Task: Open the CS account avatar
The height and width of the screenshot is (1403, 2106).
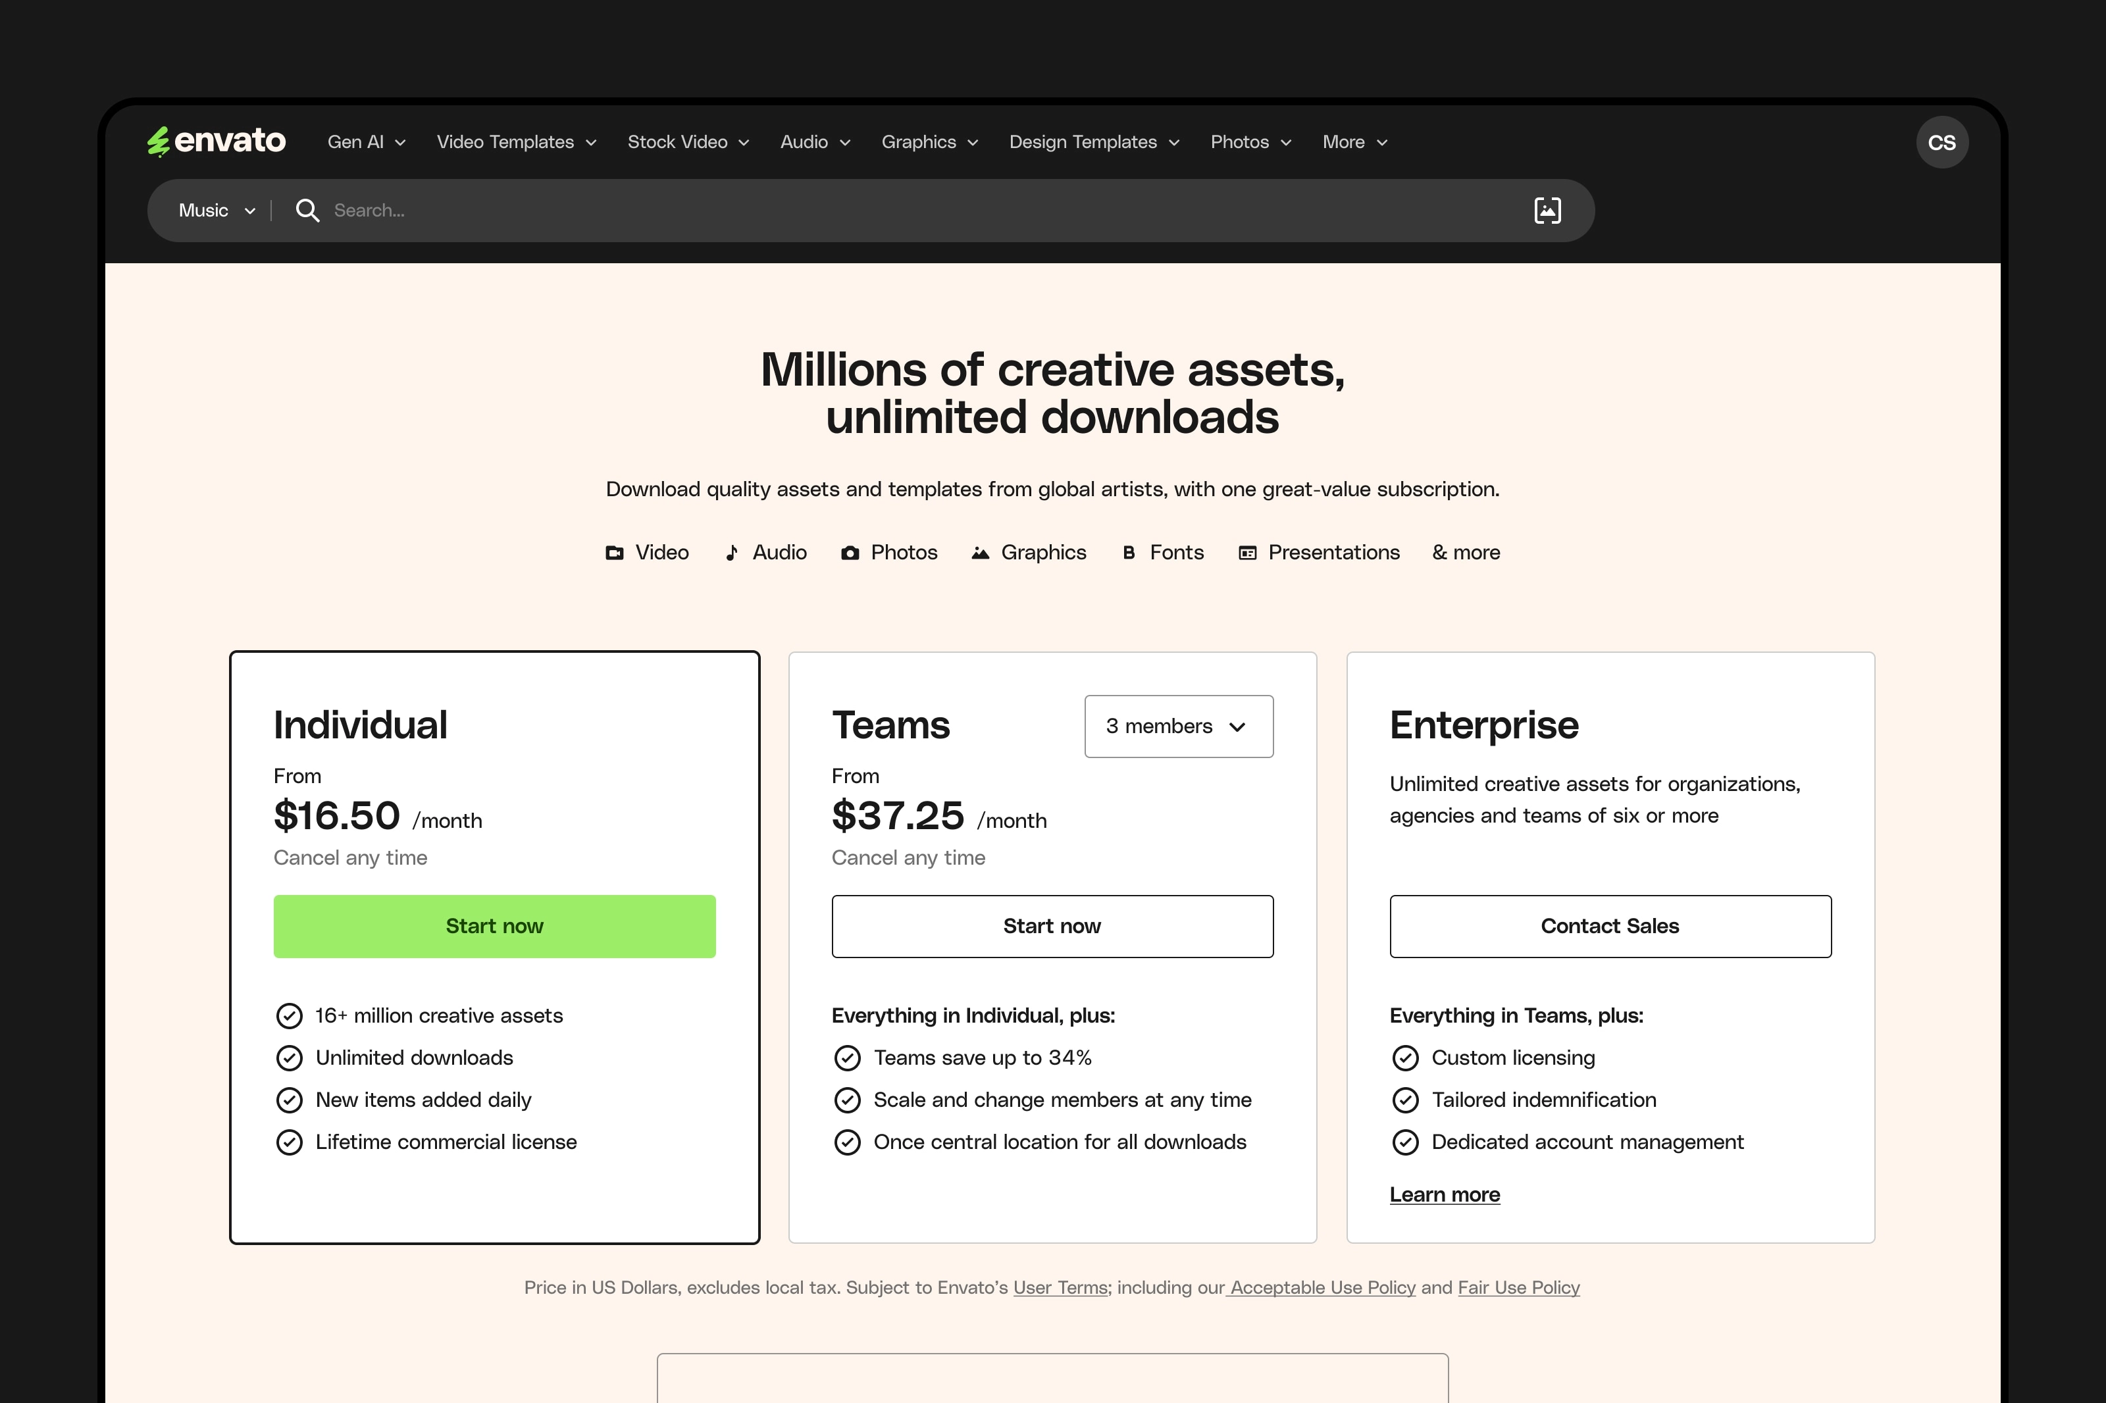Action: click(1941, 141)
